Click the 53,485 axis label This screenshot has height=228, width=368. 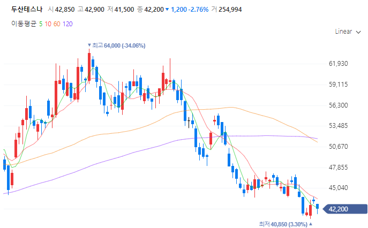tap(338, 126)
